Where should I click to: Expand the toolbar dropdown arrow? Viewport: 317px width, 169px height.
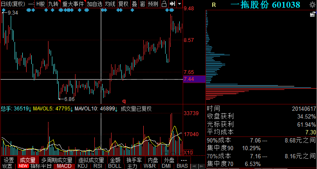(179, 3)
